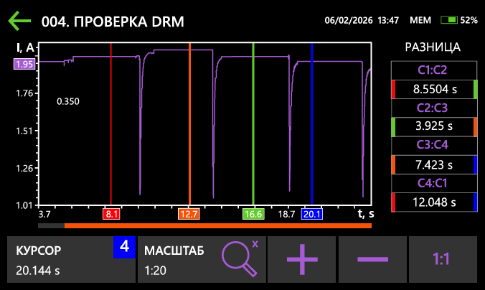Reset scale with the 1:1 button
Image resolution: width=485 pixels, height=290 pixels.
click(442, 259)
